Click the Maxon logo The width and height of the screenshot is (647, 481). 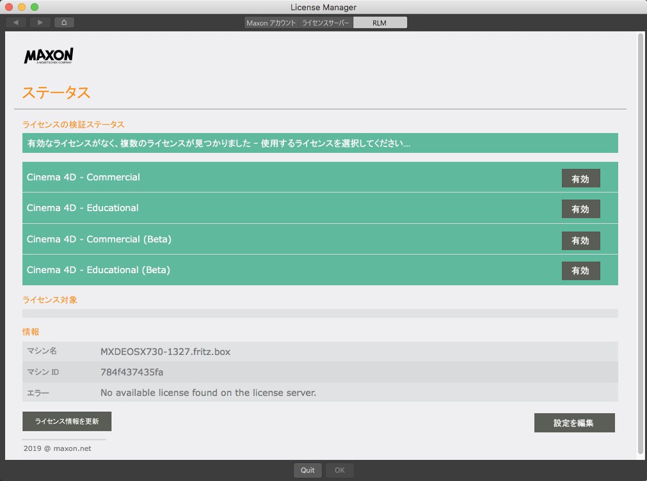(x=49, y=56)
